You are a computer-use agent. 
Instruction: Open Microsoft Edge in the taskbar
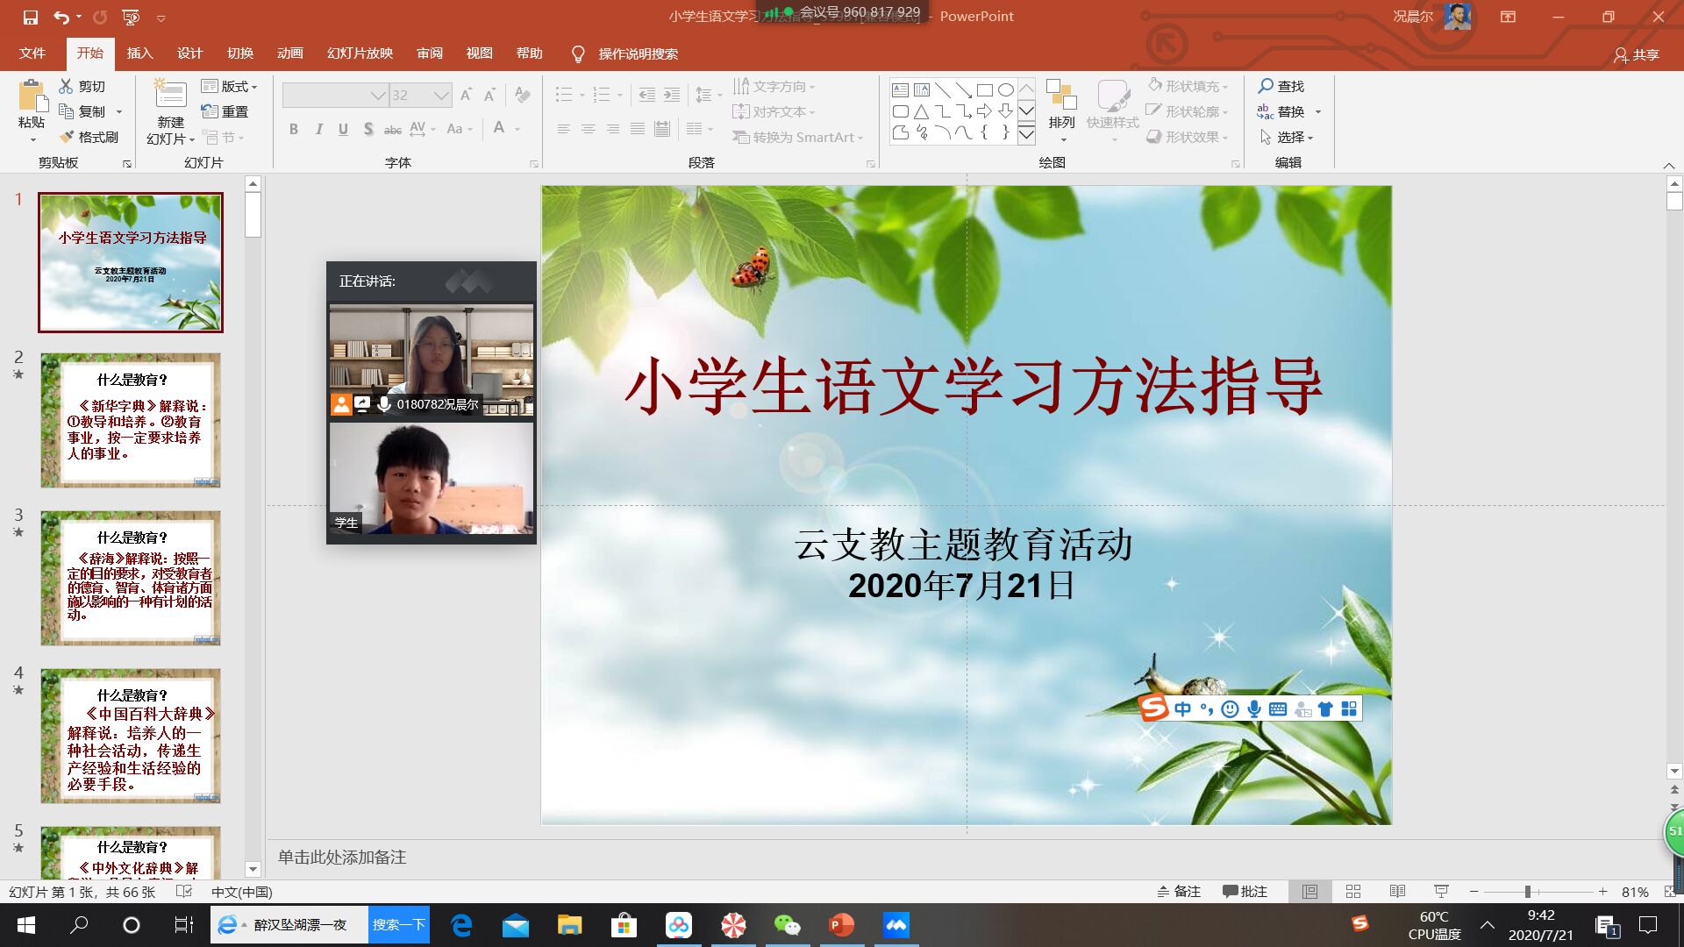tap(461, 924)
